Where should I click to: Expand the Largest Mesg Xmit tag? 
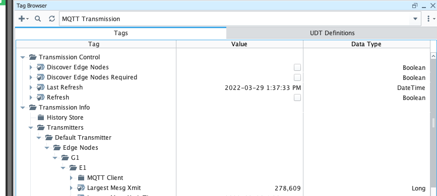(72, 188)
